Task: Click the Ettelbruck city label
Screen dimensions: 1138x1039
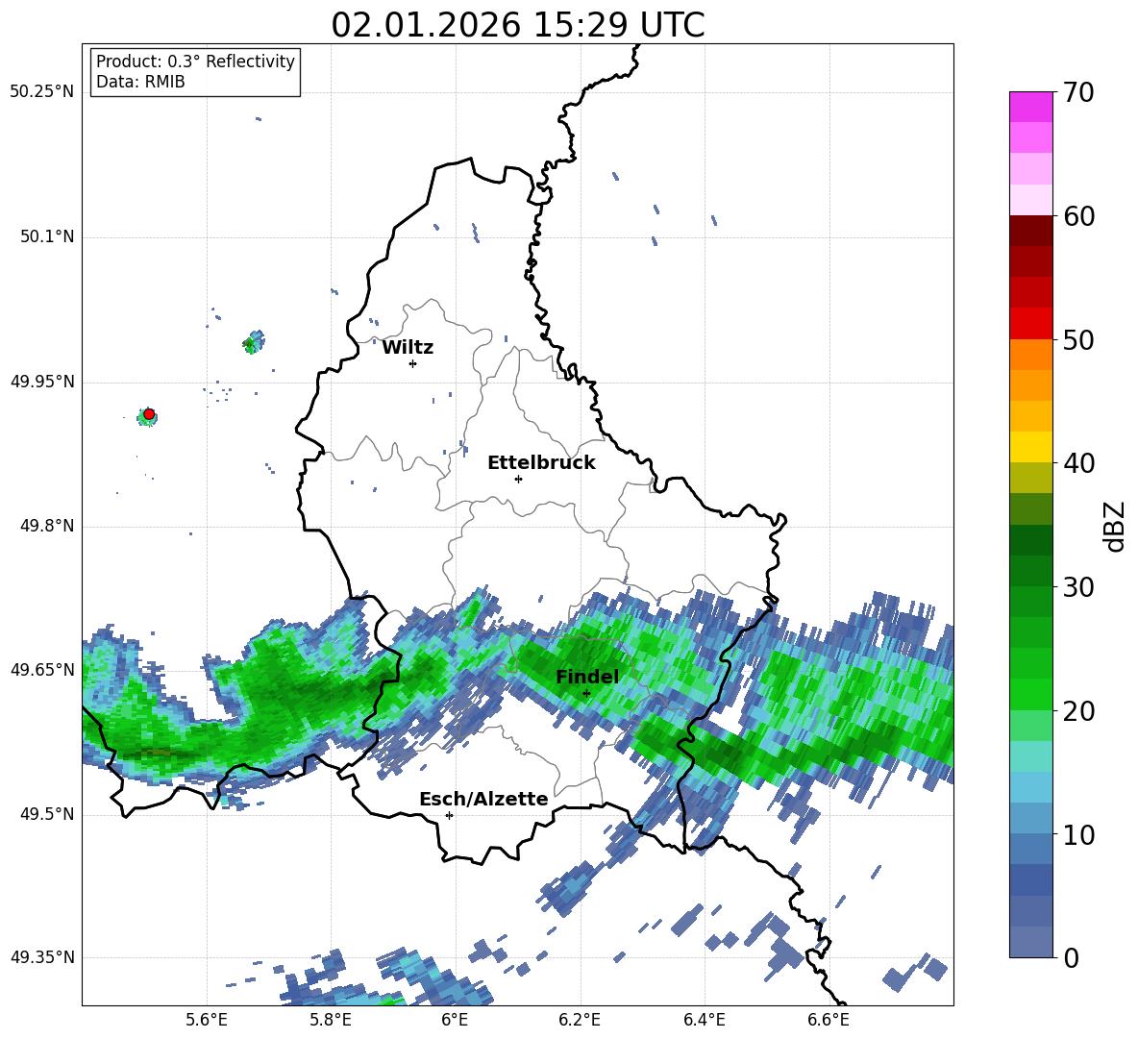Action: [541, 462]
